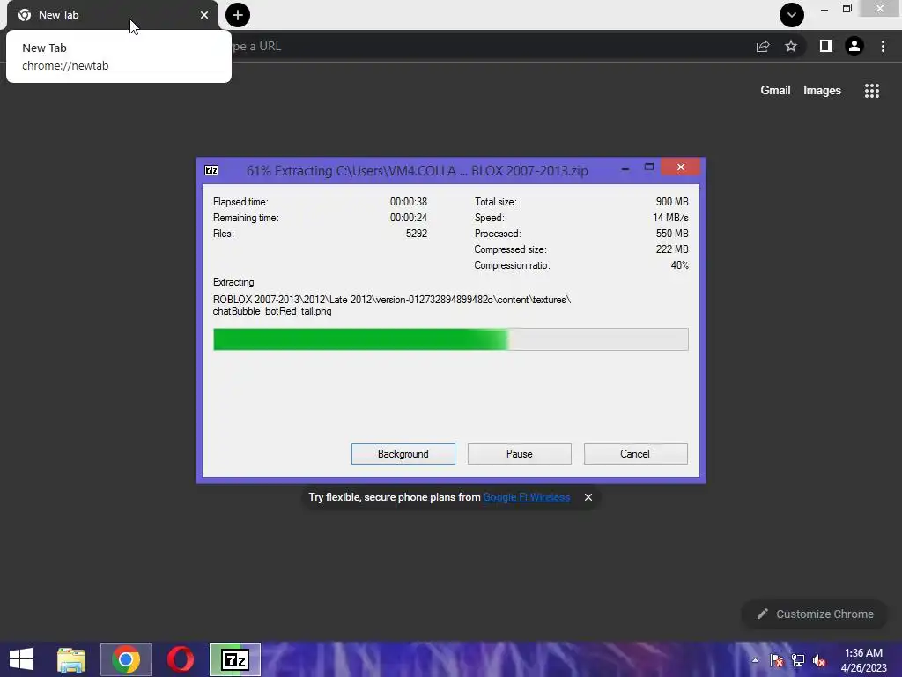Viewport: 902px width, 677px height.
Task: Pause the 7-Zip extraction
Action: [x=519, y=454]
